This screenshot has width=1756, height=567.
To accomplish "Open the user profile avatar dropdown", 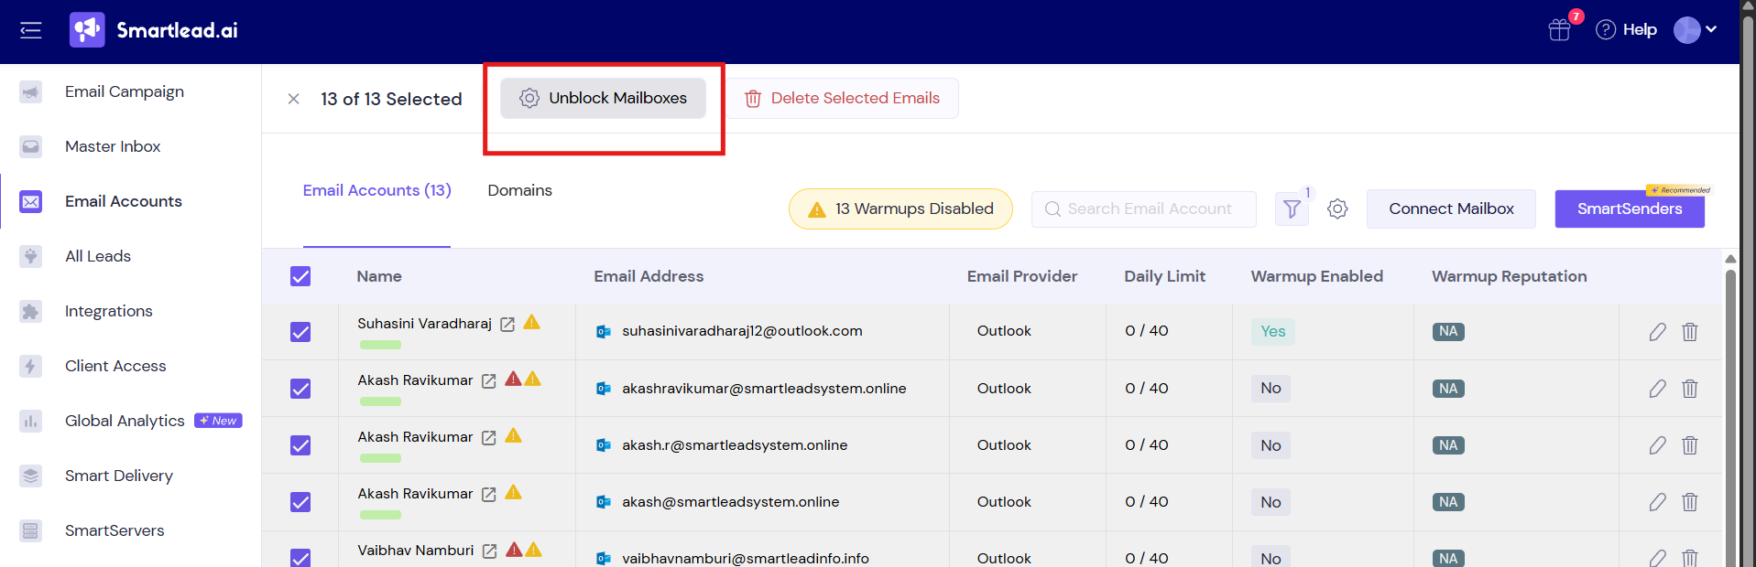I will click(1695, 30).
